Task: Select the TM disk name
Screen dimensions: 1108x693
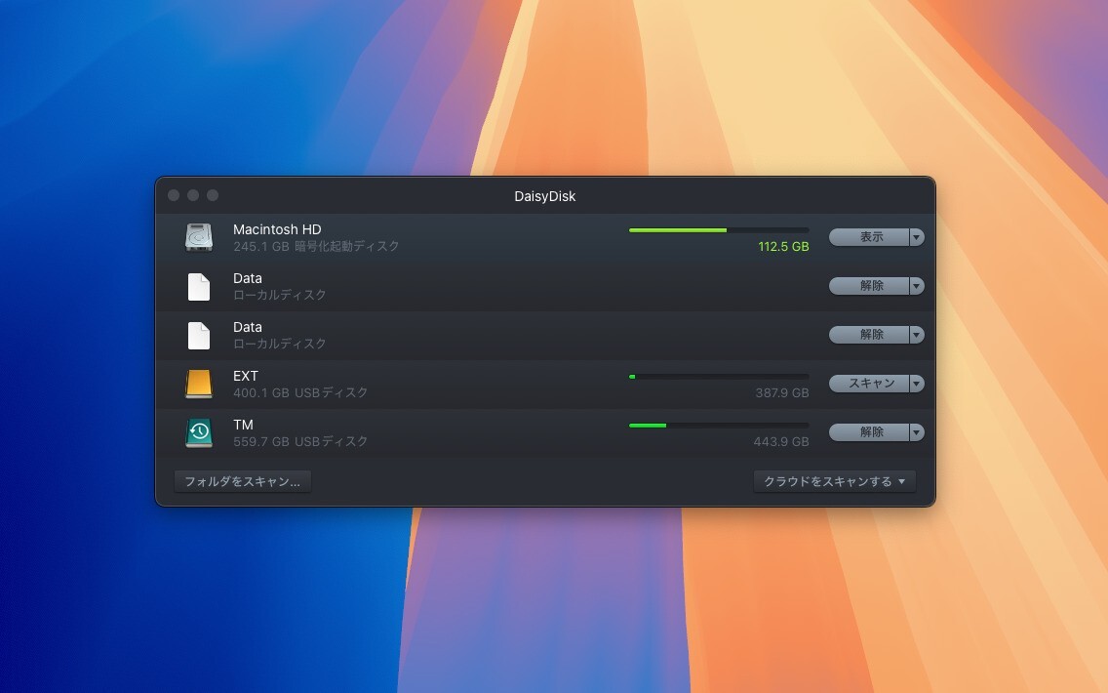Action: click(243, 425)
